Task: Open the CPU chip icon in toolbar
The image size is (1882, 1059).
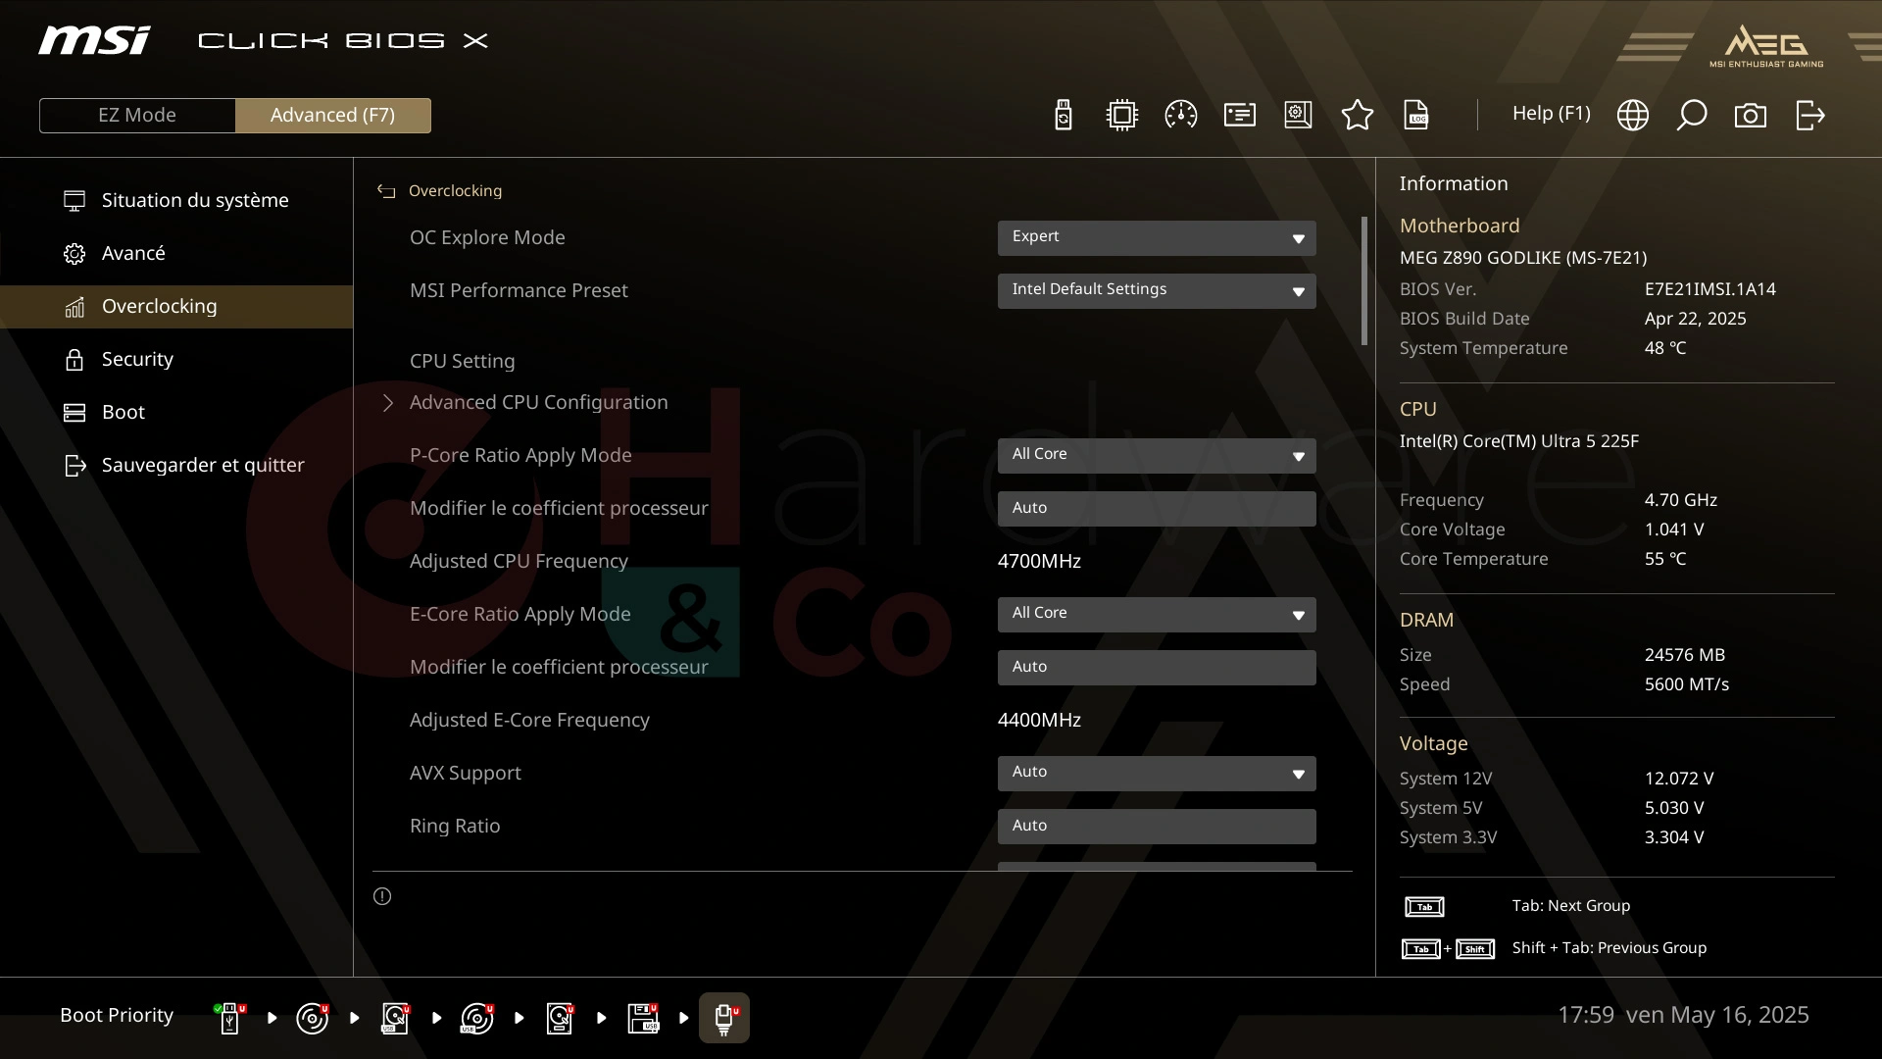Action: pyautogui.click(x=1121, y=115)
